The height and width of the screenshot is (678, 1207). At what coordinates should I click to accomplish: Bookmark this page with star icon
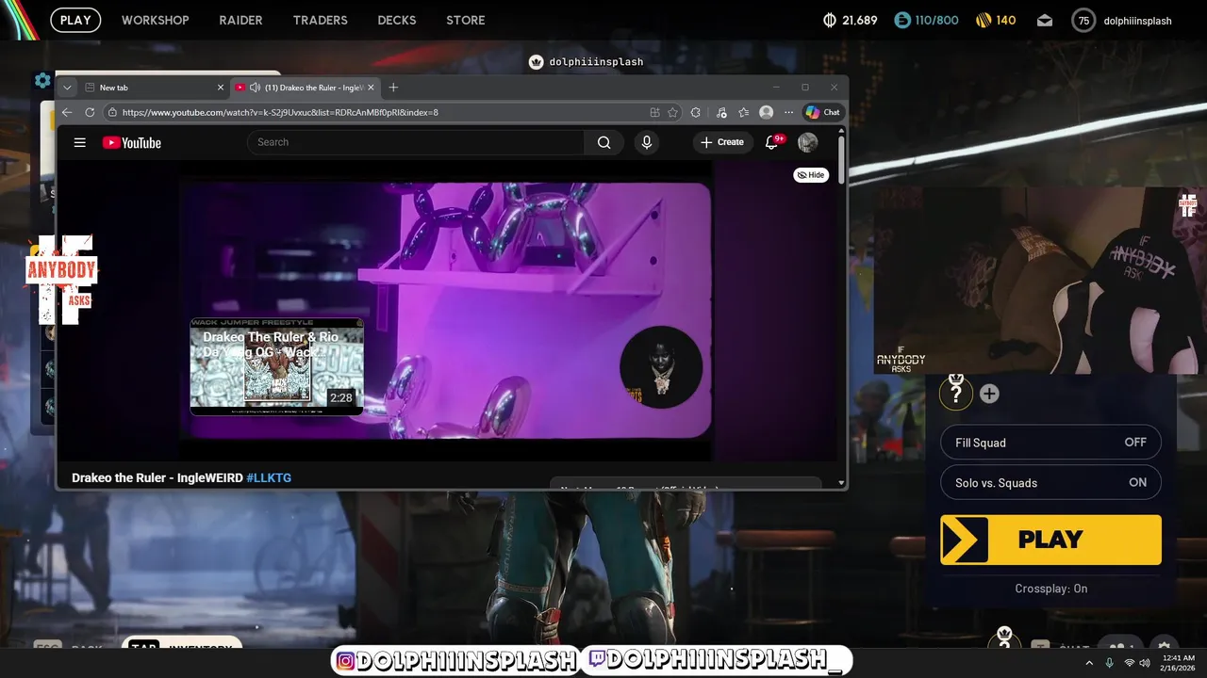click(672, 112)
